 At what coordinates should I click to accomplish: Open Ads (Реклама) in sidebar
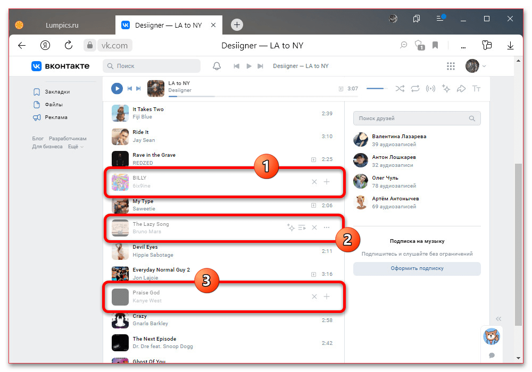[51, 117]
